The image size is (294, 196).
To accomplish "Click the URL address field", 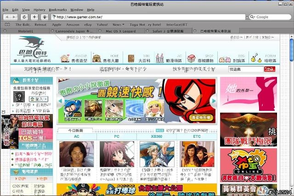I will click(148, 17).
